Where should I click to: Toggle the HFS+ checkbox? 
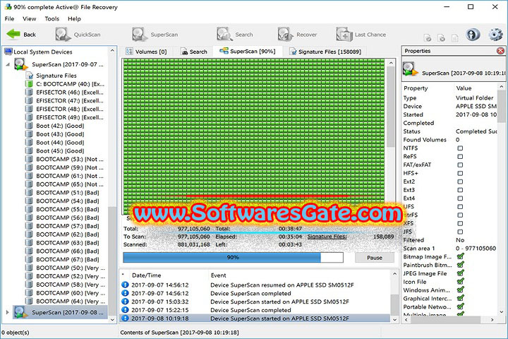pos(460,173)
